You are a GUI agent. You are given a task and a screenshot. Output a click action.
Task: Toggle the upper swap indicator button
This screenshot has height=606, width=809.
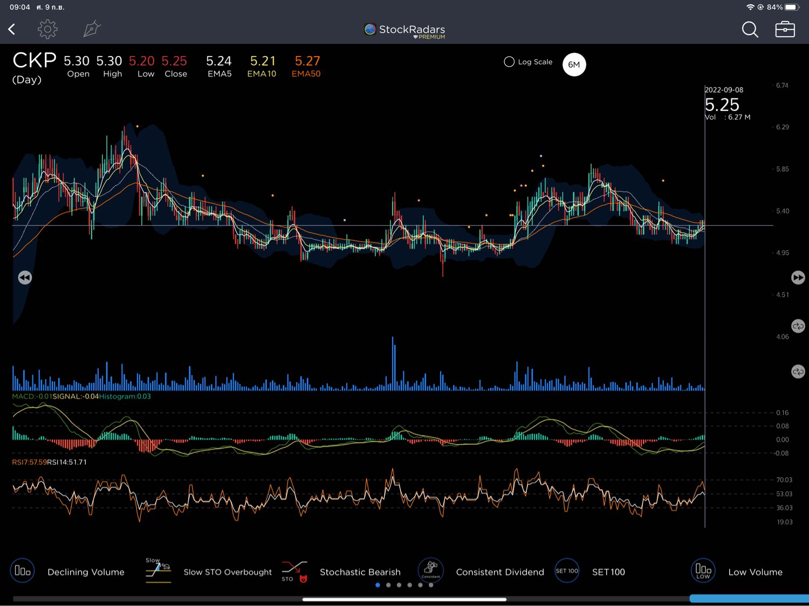pos(798,326)
